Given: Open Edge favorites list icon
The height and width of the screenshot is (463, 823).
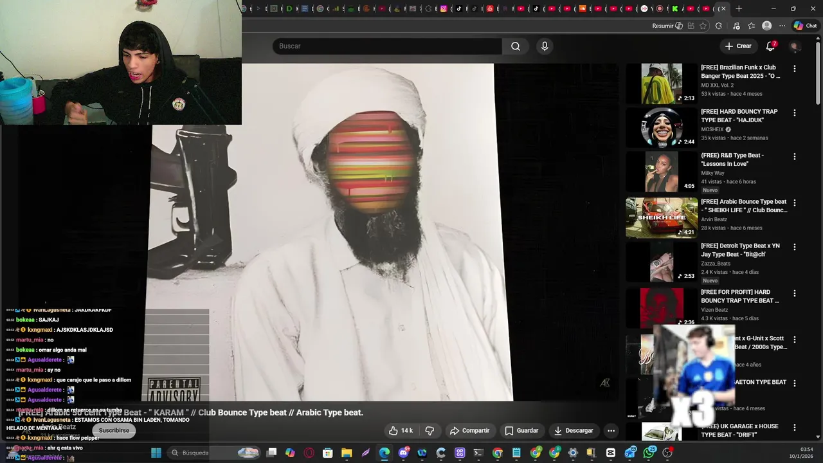Looking at the screenshot, I should [751, 26].
